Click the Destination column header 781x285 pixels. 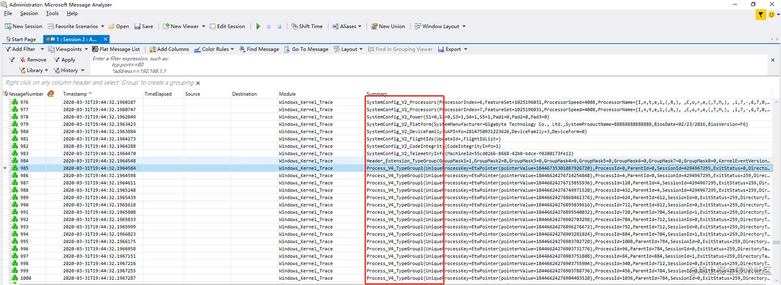point(254,94)
